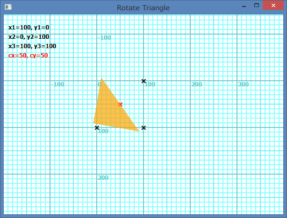Click the '-100' label on the vertical axis
Screen dimensions: 287x218
104,38
